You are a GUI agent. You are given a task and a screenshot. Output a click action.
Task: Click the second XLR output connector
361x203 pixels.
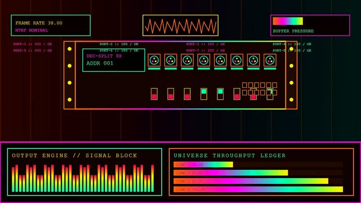[x=171, y=60]
